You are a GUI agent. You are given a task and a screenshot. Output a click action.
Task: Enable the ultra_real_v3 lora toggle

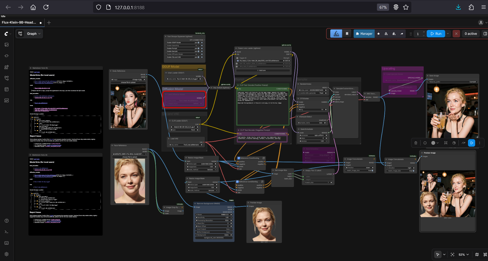click(237, 67)
